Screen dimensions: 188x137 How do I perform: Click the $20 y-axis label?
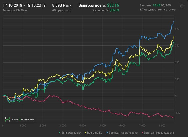click(177, 62)
